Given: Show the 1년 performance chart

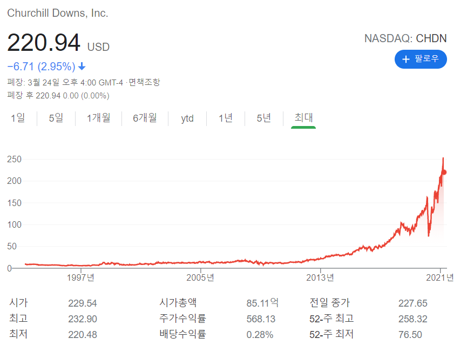Looking at the screenshot, I should pyautogui.click(x=226, y=118).
